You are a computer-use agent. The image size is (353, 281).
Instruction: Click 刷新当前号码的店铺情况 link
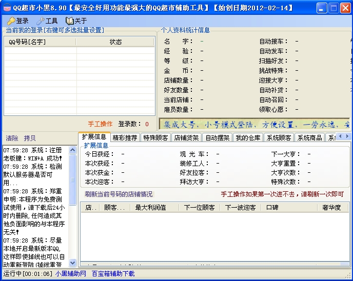pos(119,194)
